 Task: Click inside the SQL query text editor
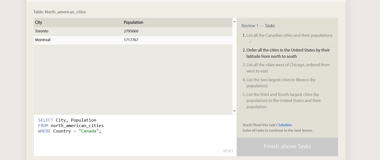[x=135, y=135]
